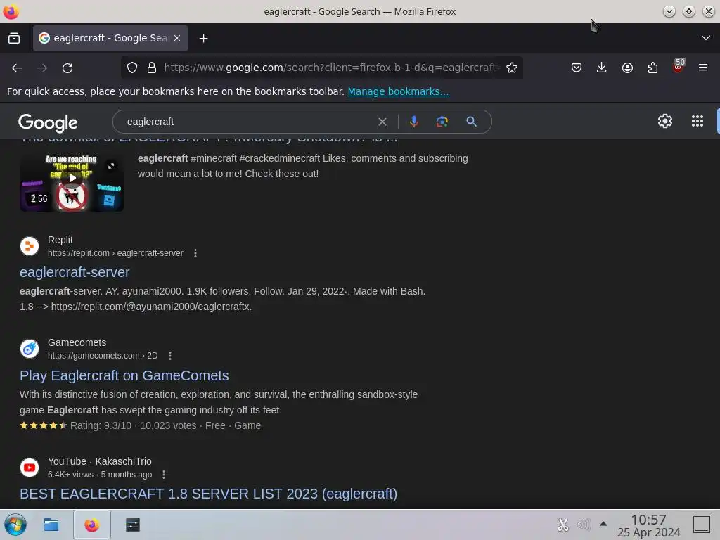Open more options for the YouTube result
Viewport: 720px width, 540px height.
point(163,475)
